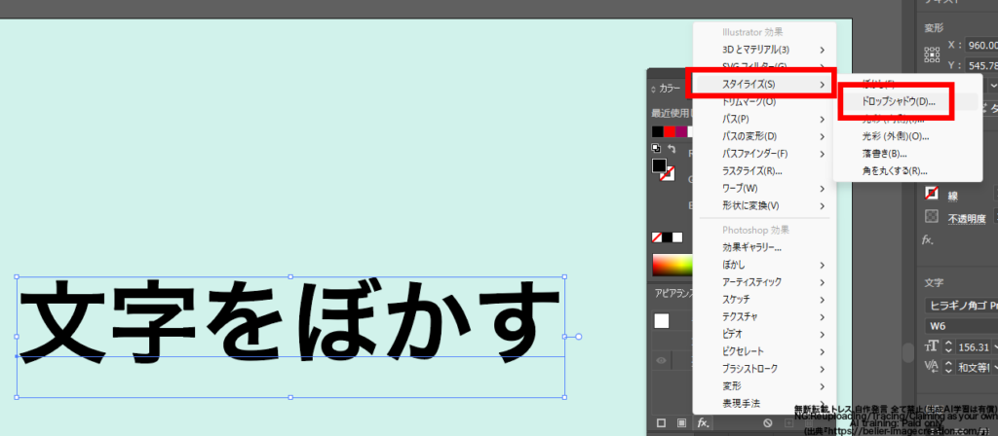Open the 形状に変換(V) submenu
The height and width of the screenshot is (436, 998).
pyautogui.click(x=764, y=205)
